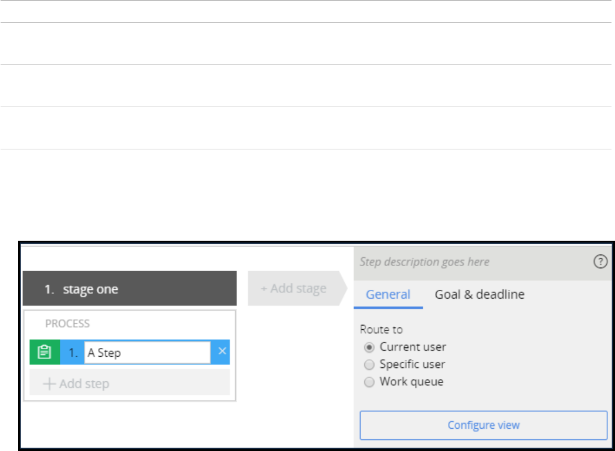Select the Current user radio button
This screenshot has width=615, height=451.
tap(369, 347)
